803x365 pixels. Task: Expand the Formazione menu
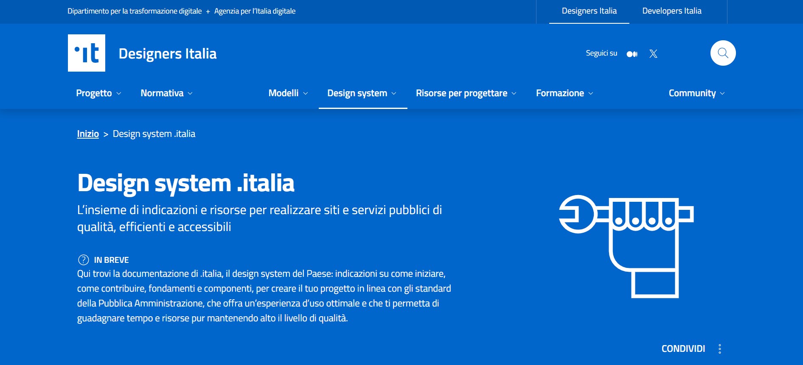coord(564,93)
